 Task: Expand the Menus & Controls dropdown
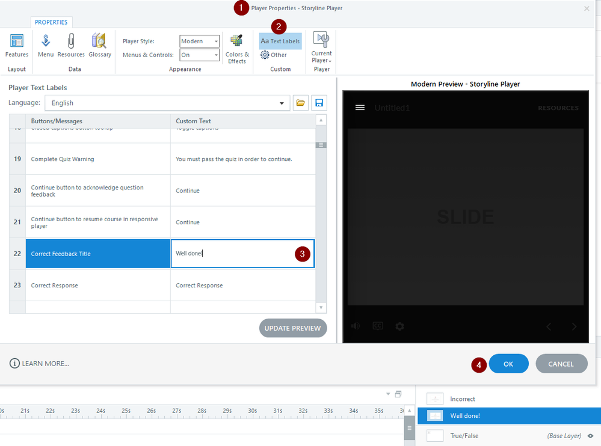coord(199,55)
